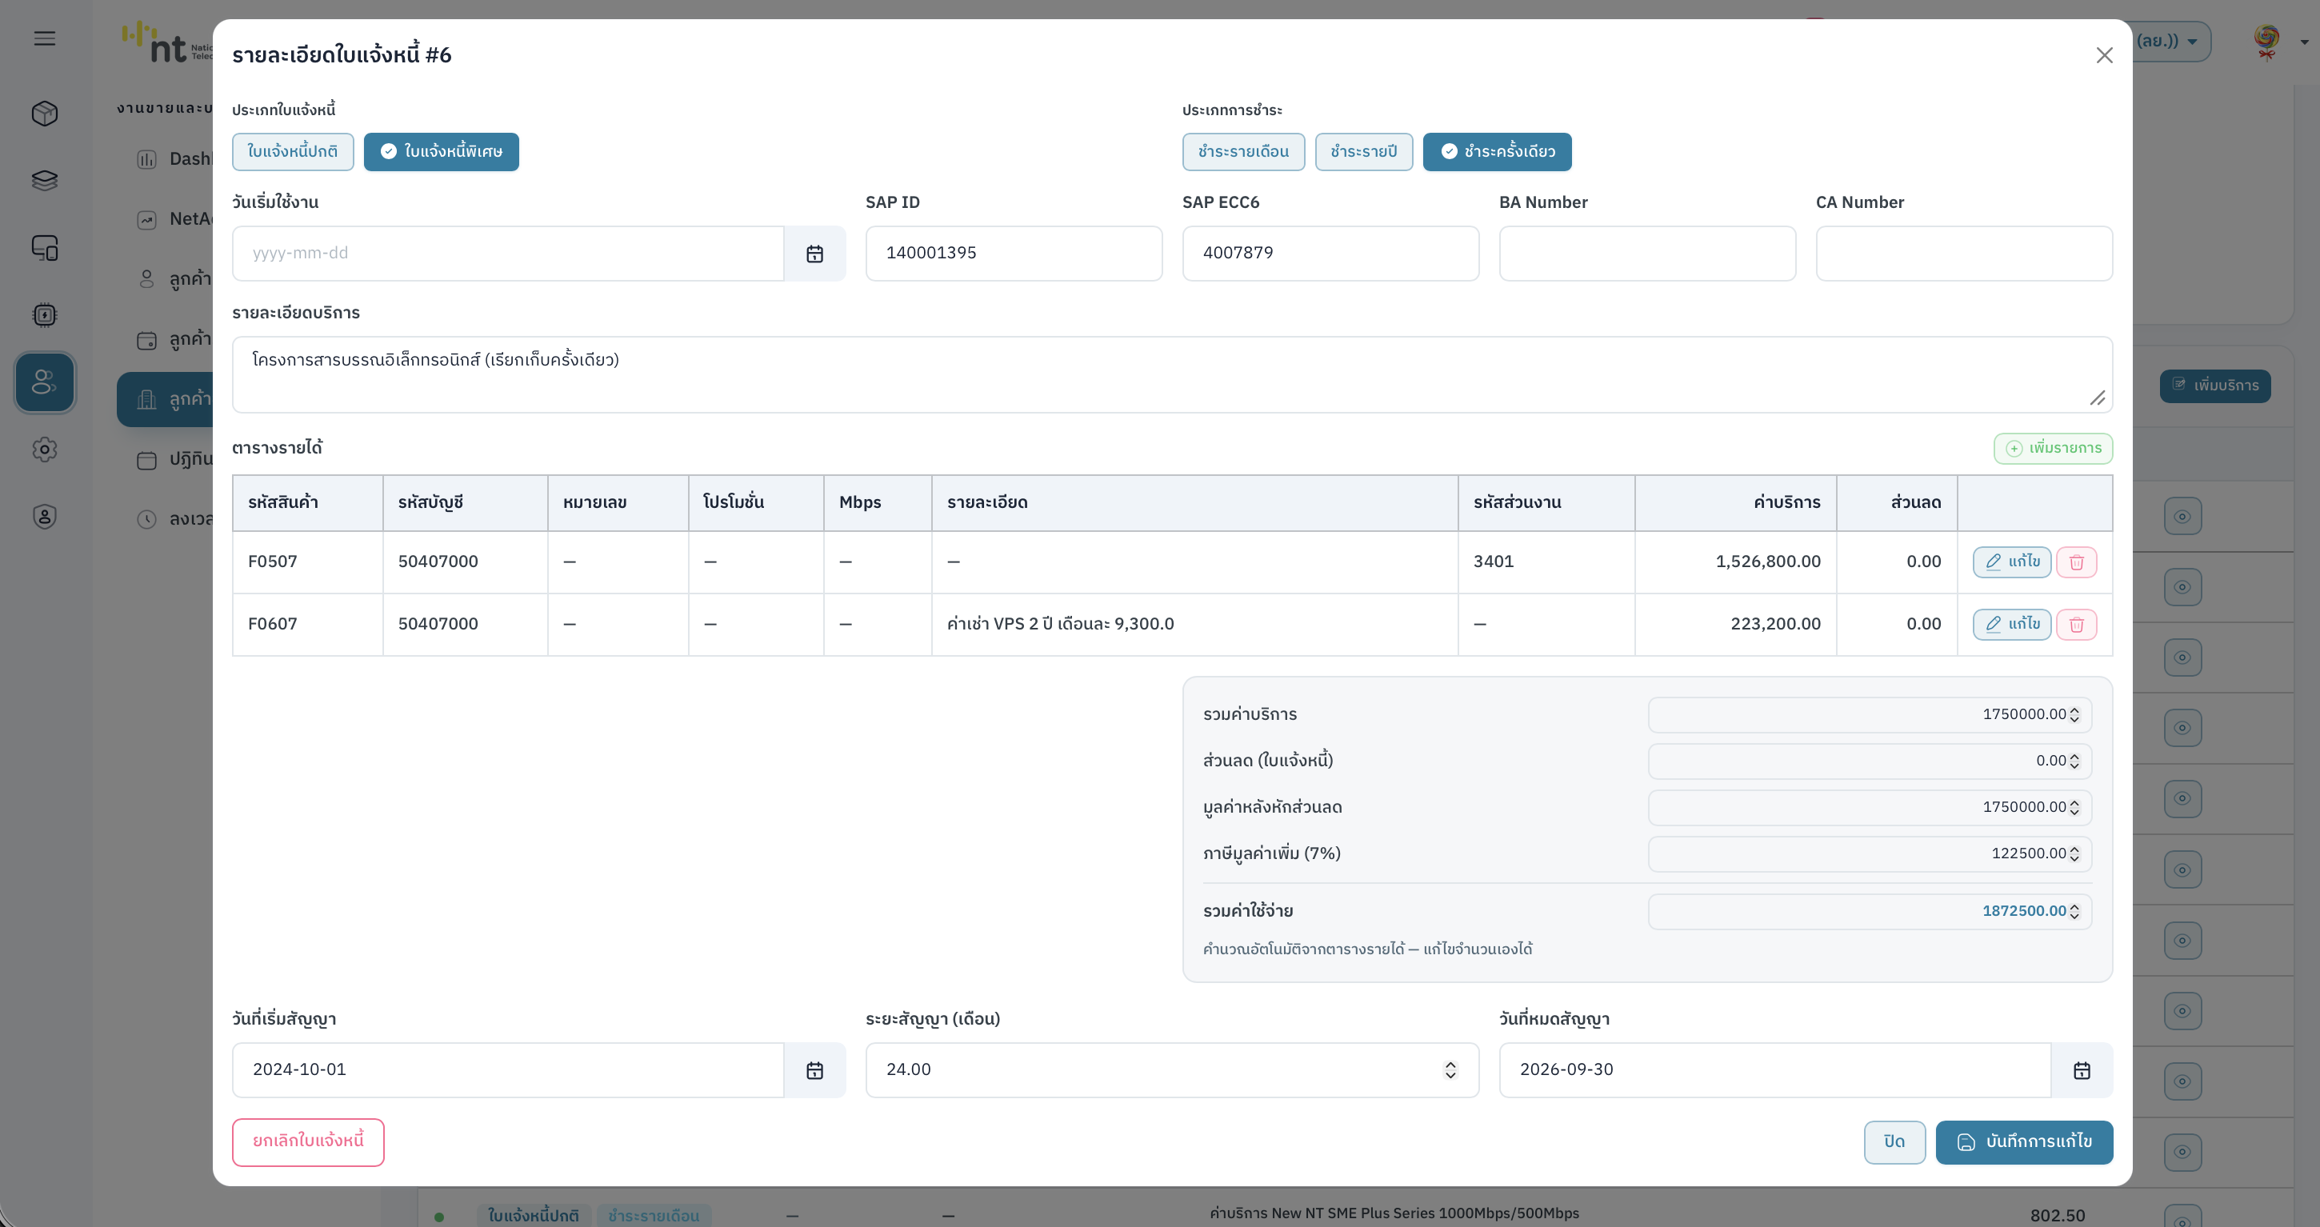The height and width of the screenshot is (1227, 2320).
Task: Click the second eye icon in background list
Action: click(2182, 587)
